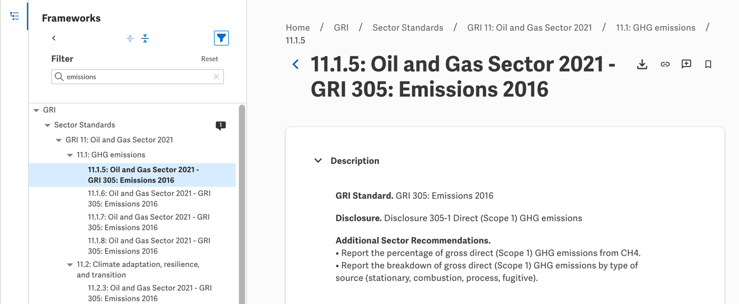Click "Disclosure 305-1 Direct (Scope 1) GHG emissions" text
The image size is (739, 304).
tap(483, 218)
